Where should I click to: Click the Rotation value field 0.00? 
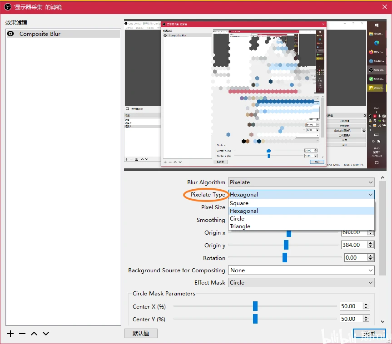tap(356, 258)
